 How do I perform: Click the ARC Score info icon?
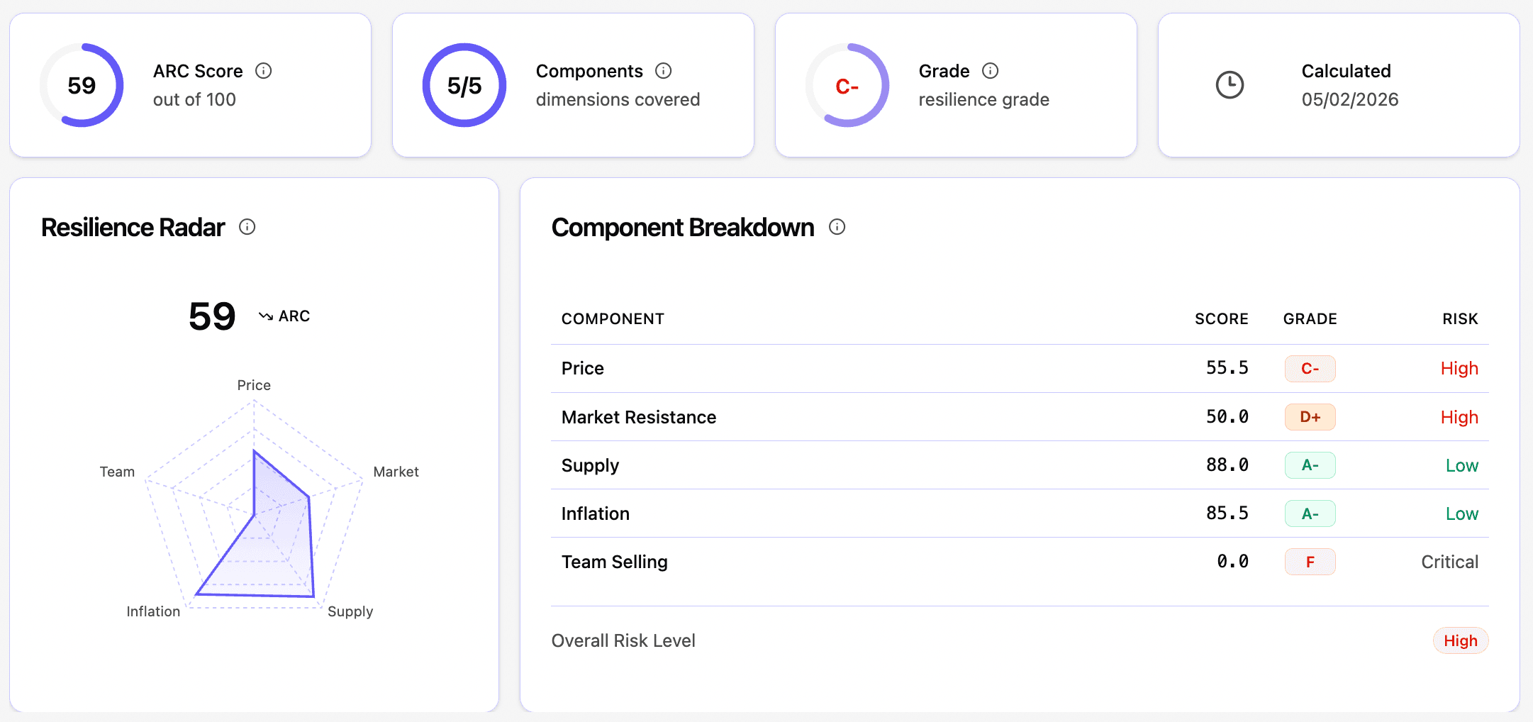point(265,70)
